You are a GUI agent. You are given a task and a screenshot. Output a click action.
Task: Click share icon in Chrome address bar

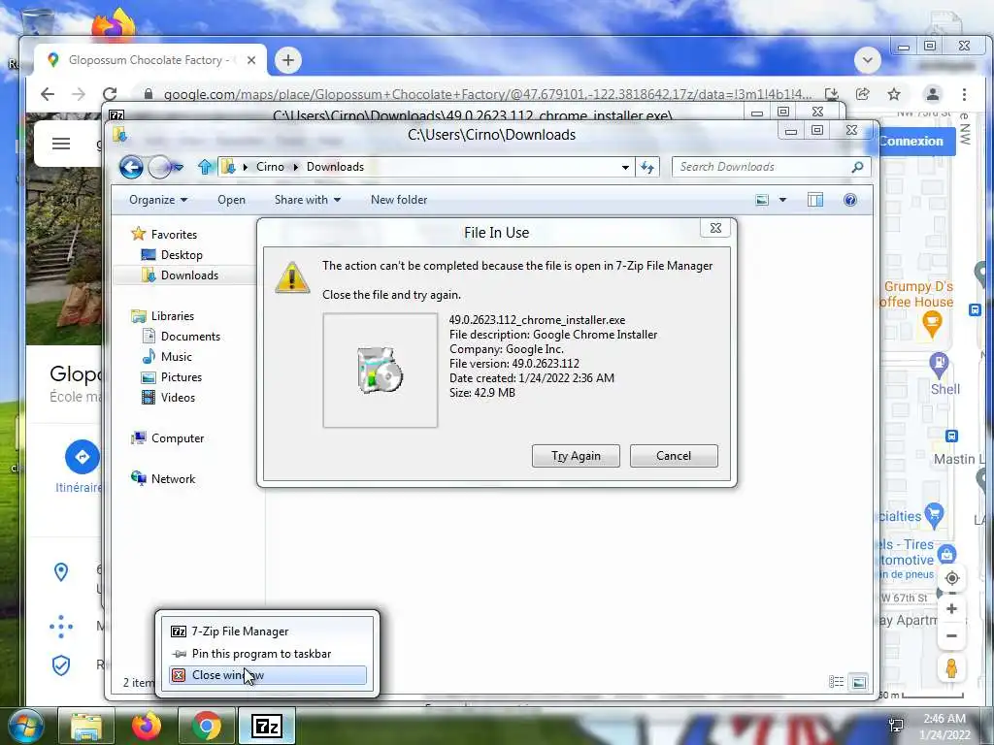(x=863, y=94)
